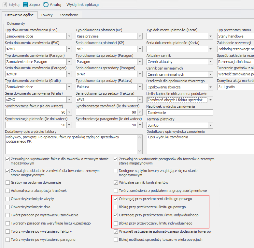Enable Otwarcie/zamknięcie wizyty checkbox
The width and height of the screenshot is (254, 248).
pyautogui.click(x=8, y=199)
